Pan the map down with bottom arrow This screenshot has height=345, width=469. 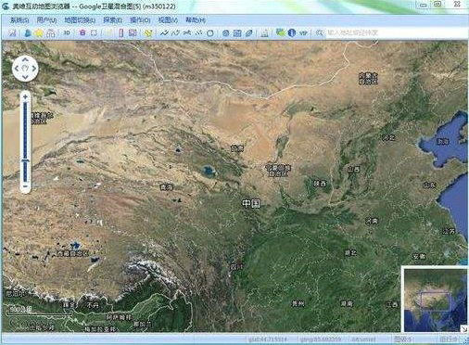(x=25, y=77)
